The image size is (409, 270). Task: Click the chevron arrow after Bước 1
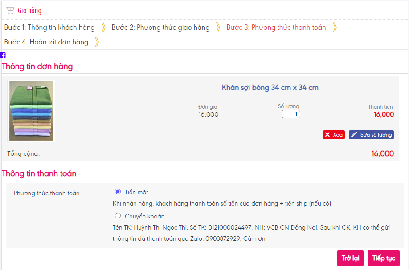click(103, 28)
